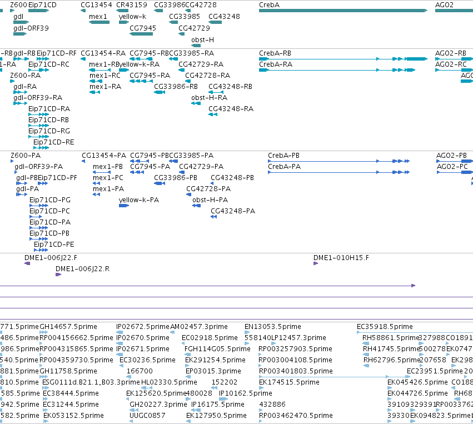This screenshot has height=424, width=473.
Task: Select the EK174515.5prime EST label
Action: click(x=289, y=382)
